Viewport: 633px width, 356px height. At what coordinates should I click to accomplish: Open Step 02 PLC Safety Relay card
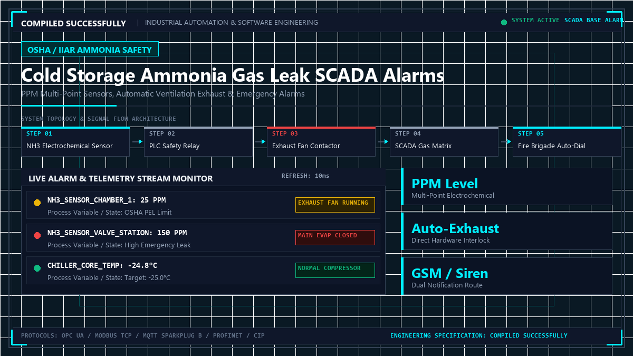point(198,141)
